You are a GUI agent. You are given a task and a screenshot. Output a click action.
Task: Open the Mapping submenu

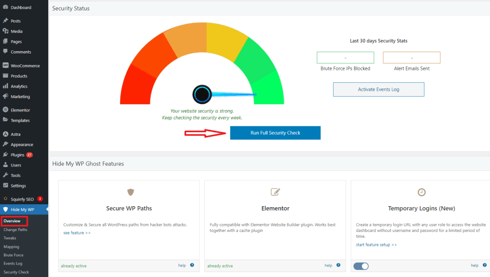pyautogui.click(x=11, y=247)
